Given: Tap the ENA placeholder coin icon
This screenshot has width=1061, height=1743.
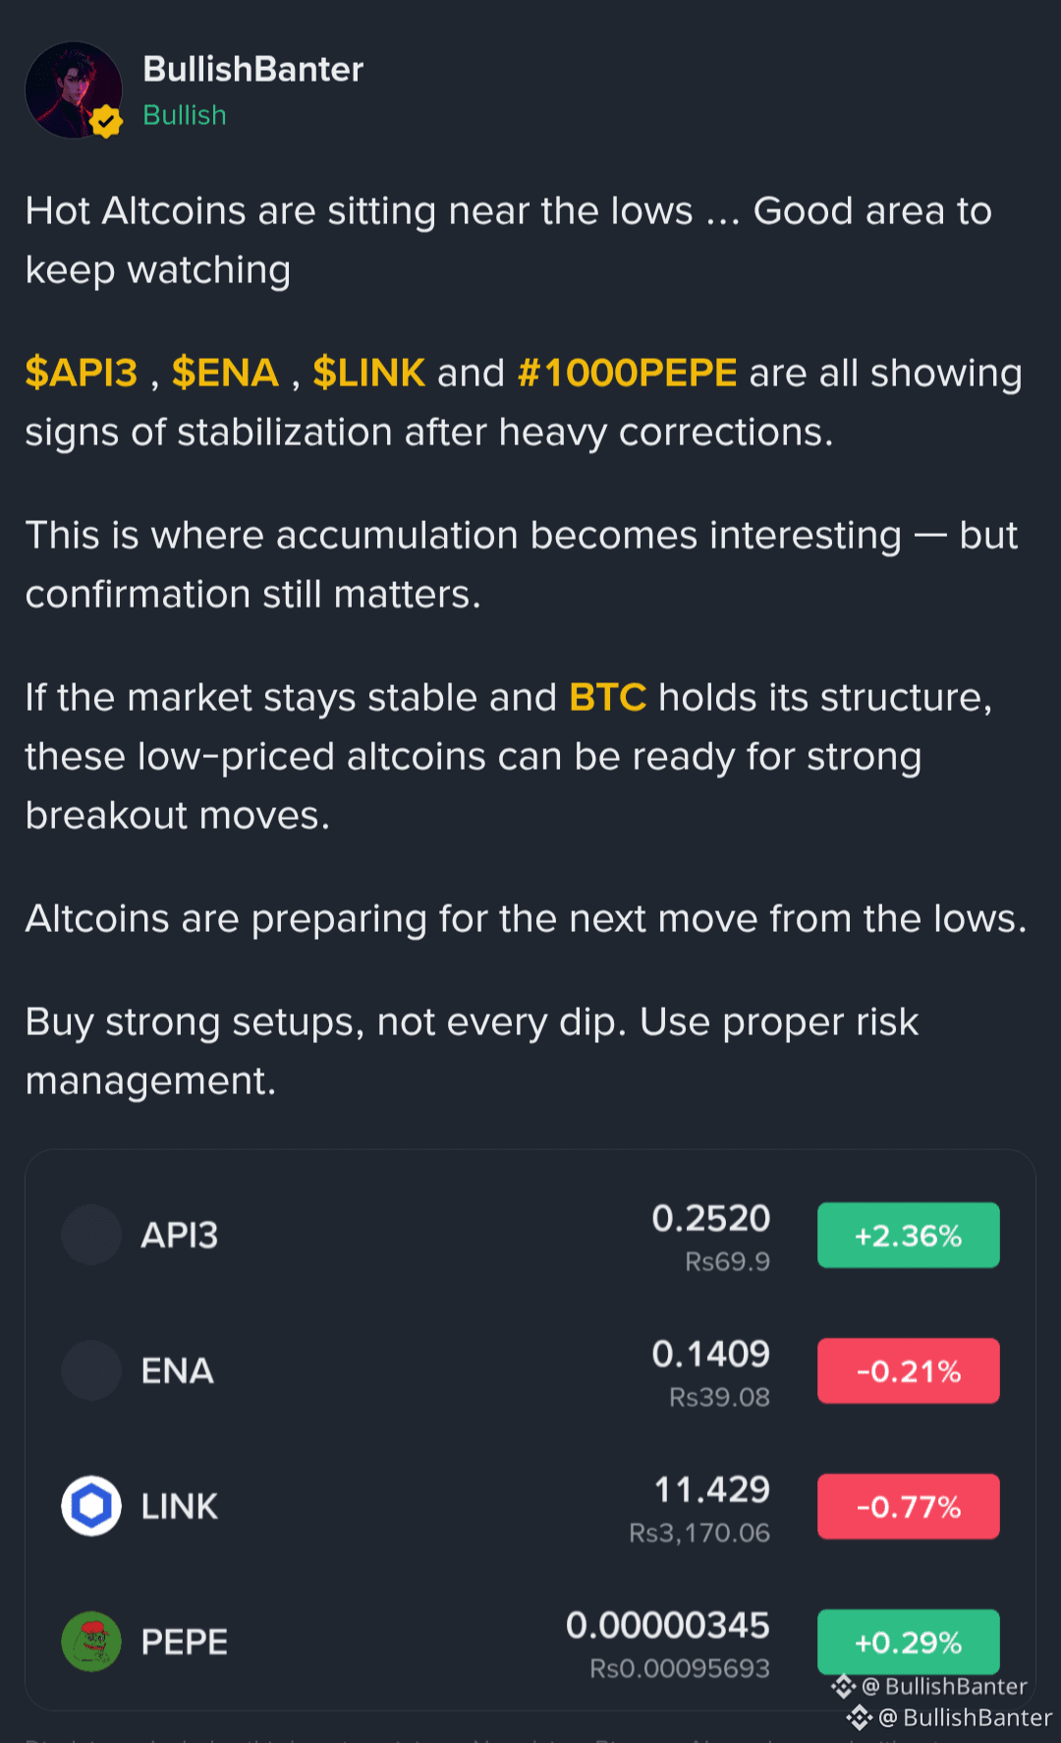Looking at the screenshot, I should click(x=91, y=1370).
